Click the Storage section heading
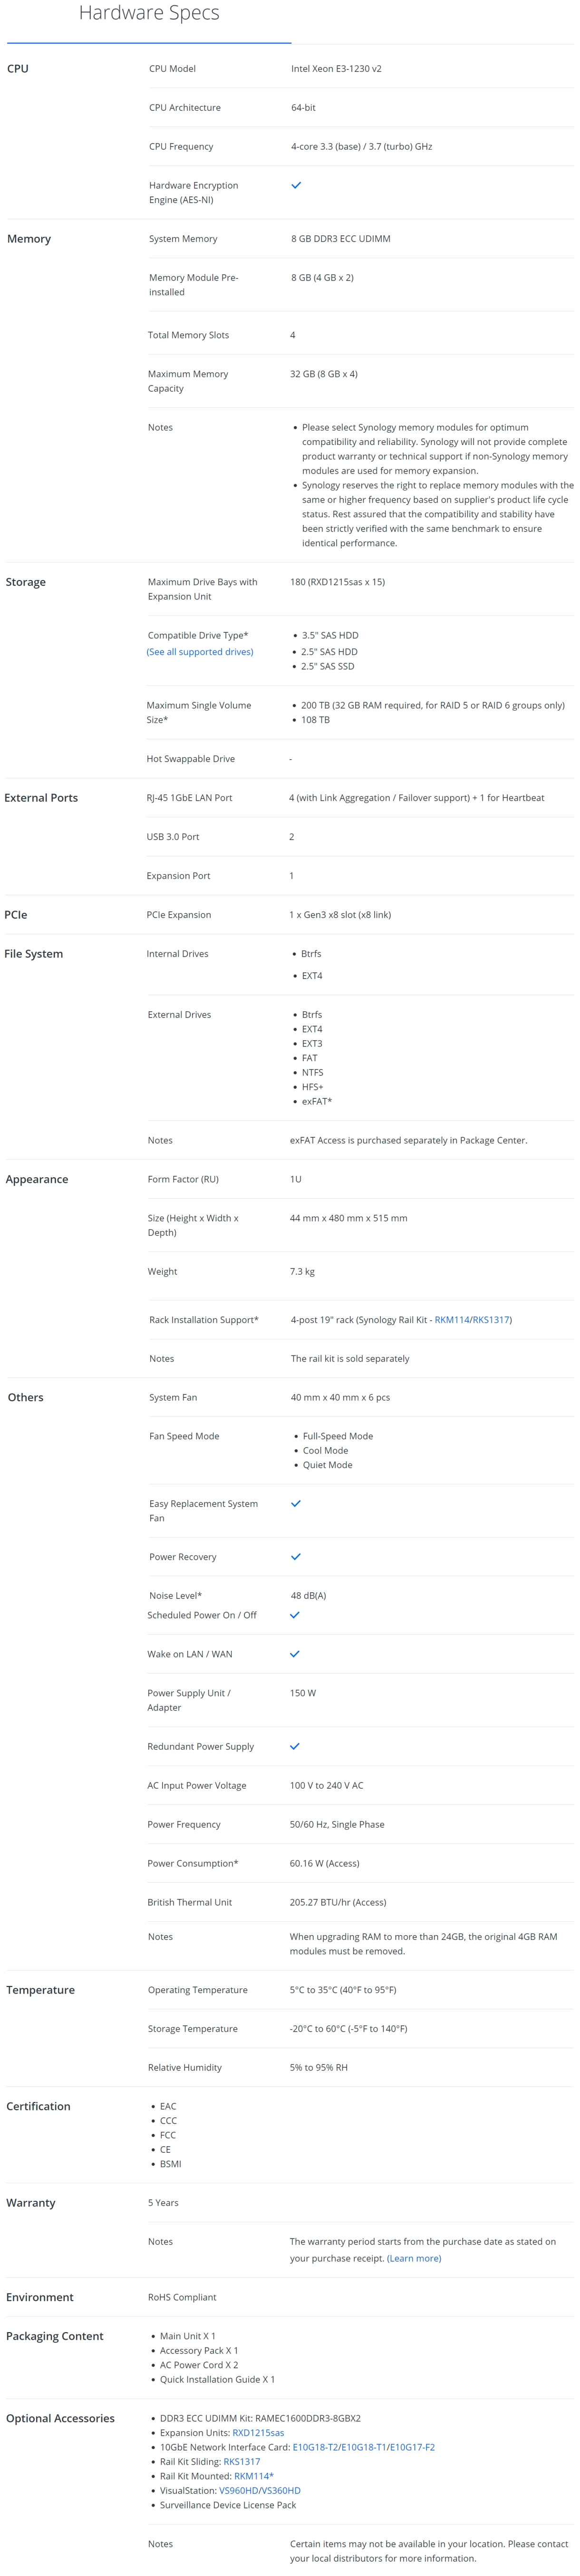This screenshot has height=2576, width=580. (x=26, y=582)
